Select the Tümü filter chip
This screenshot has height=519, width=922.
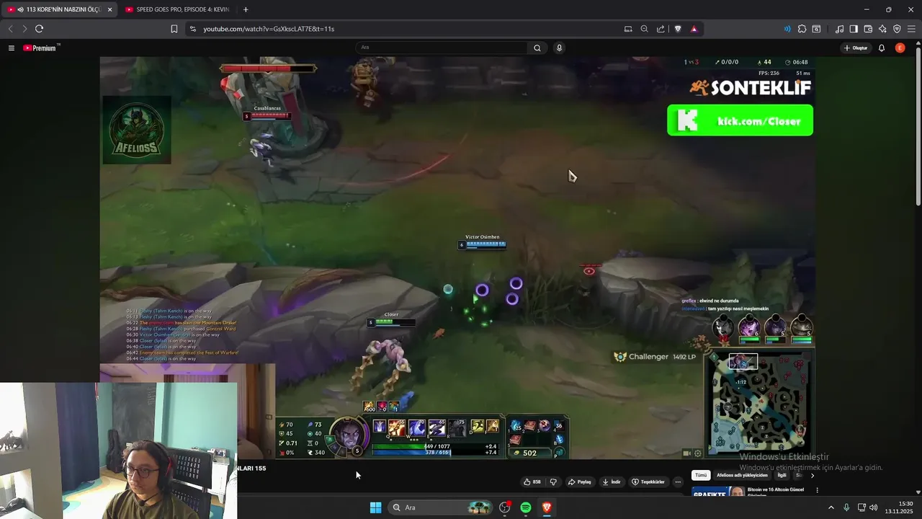[701, 475]
